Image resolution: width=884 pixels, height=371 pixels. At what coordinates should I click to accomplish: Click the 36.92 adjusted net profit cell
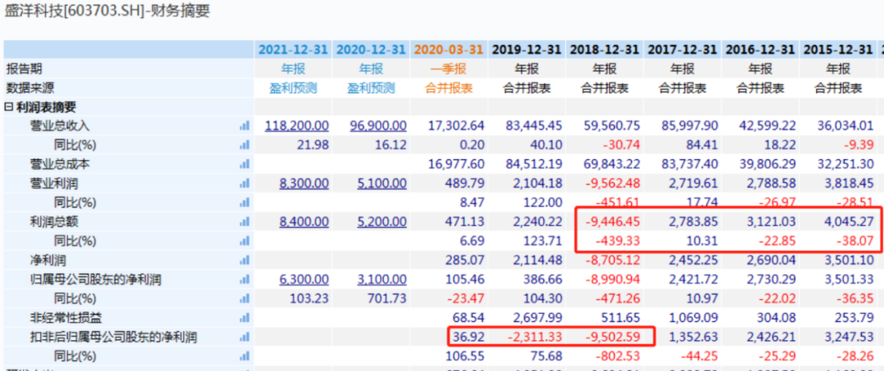470,337
